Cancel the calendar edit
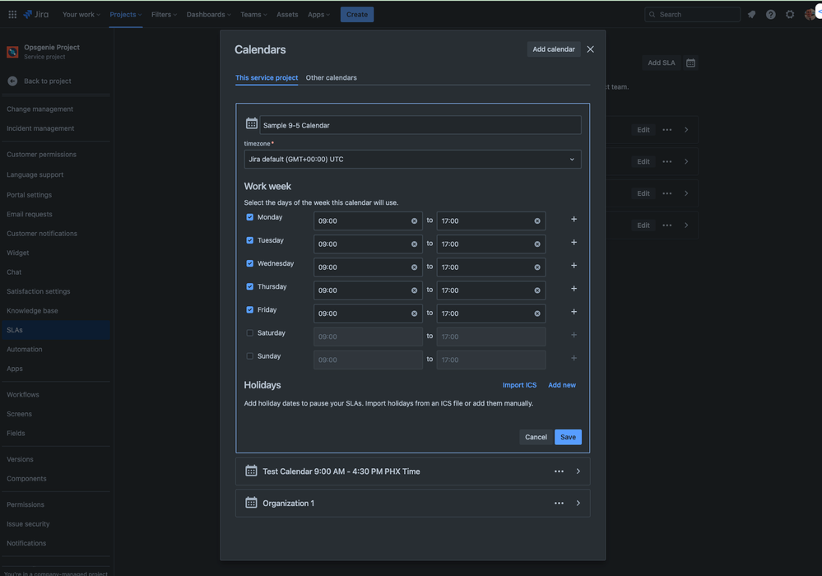Image resolution: width=822 pixels, height=576 pixels. point(536,437)
